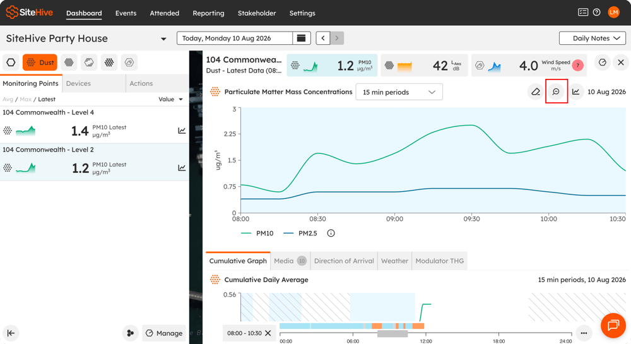Open chart for 104 Commonwealth Level 2
This screenshot has height=344, width=631.
point(182,167)
